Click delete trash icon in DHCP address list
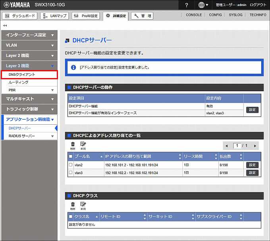The image size is (270, 241). [73, 145]
